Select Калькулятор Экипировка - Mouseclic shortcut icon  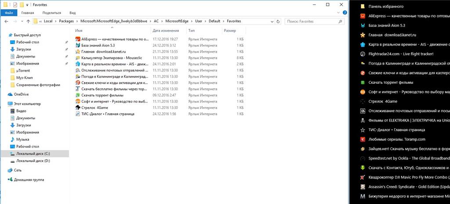coord(77,58)
